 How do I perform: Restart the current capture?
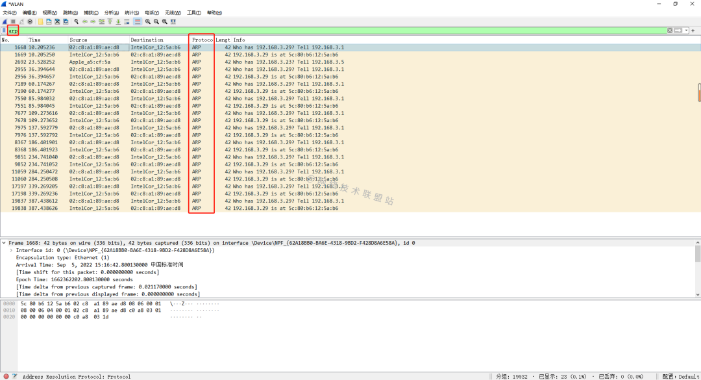pyautogui.click(x=21, y=21)
